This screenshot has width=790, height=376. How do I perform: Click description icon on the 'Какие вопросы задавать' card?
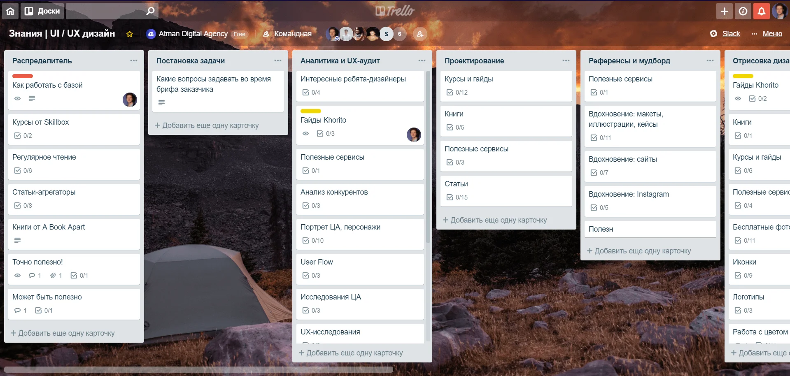point(161,102)
